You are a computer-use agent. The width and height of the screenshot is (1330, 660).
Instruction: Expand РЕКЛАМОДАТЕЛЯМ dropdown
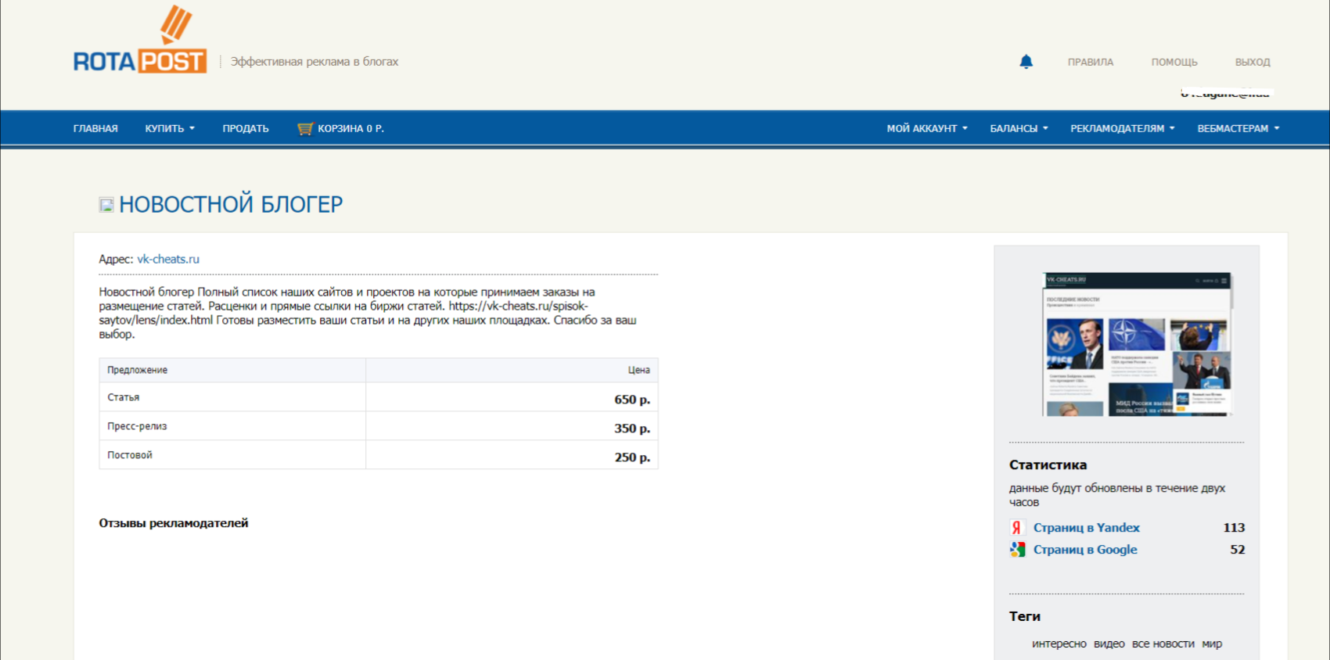coord(1123,128)
